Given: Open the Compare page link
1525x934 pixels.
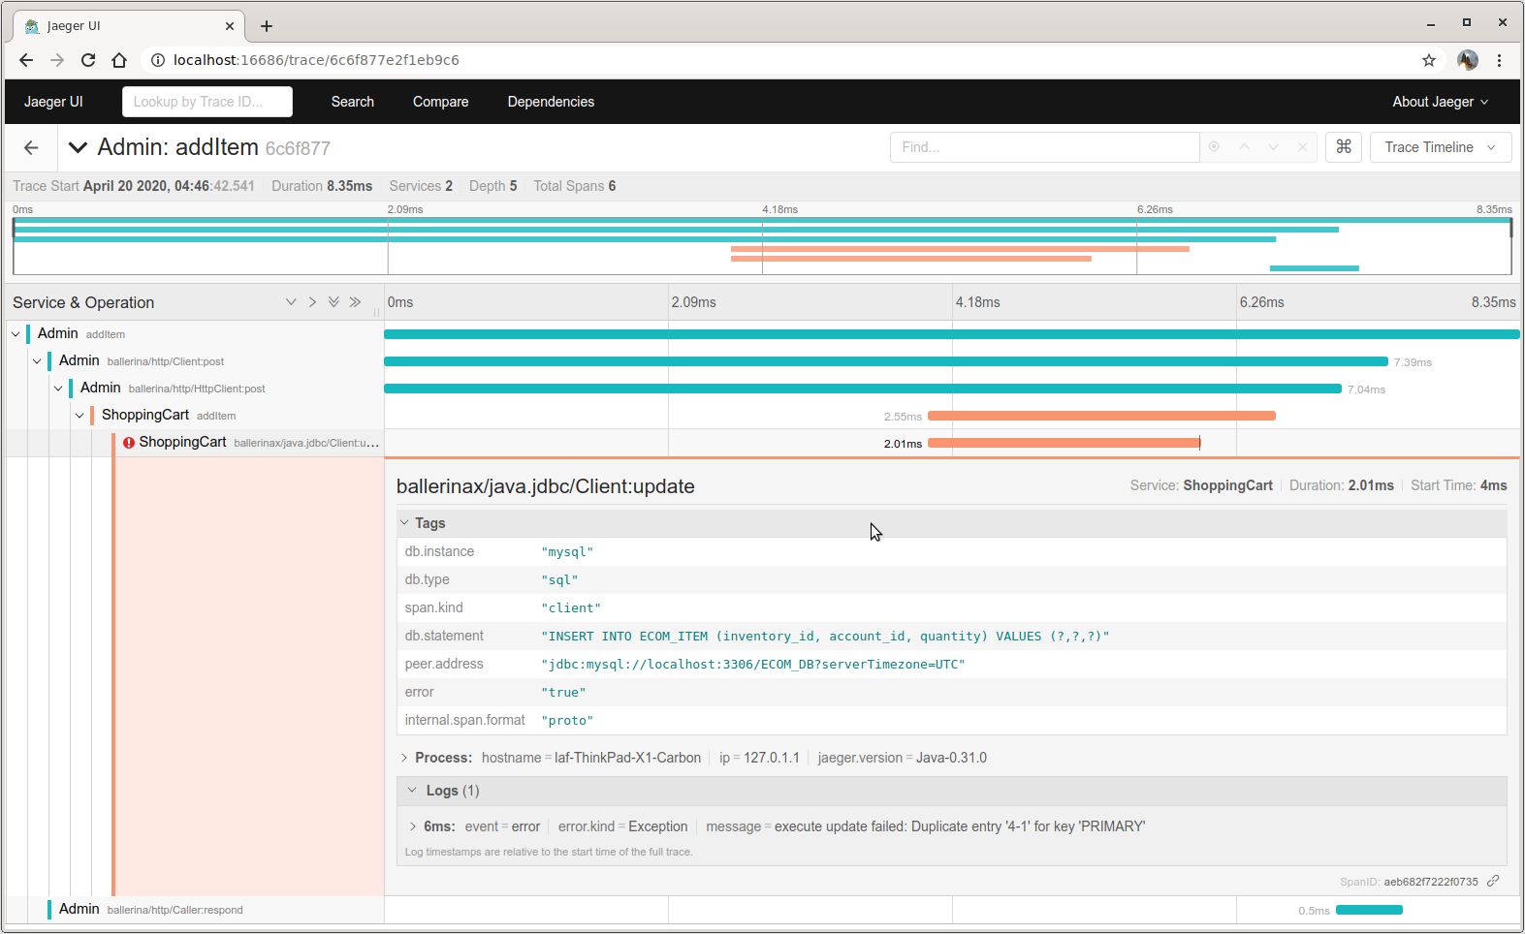Looking at the screenshot, I should coord(440,102).
